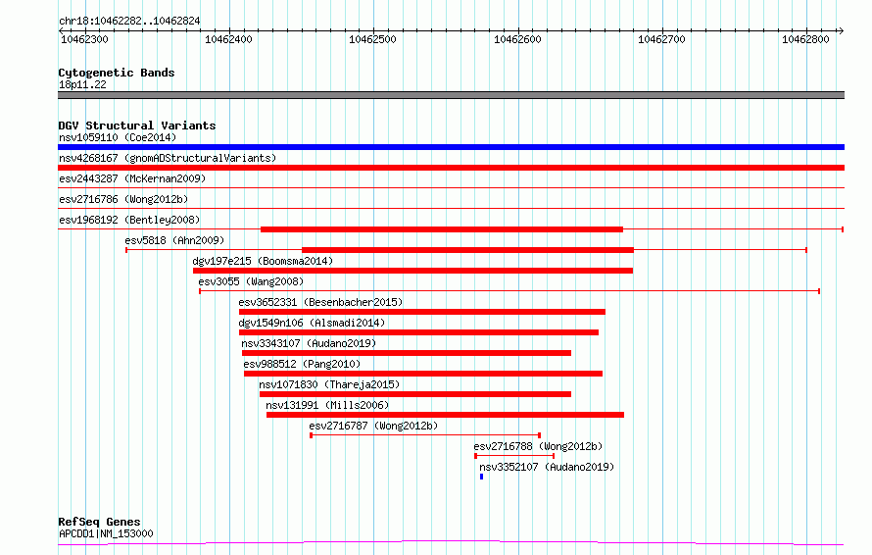872x555 pixels.
Task: Click the ruler's right arrowhead
Action: tap(842, 31)
